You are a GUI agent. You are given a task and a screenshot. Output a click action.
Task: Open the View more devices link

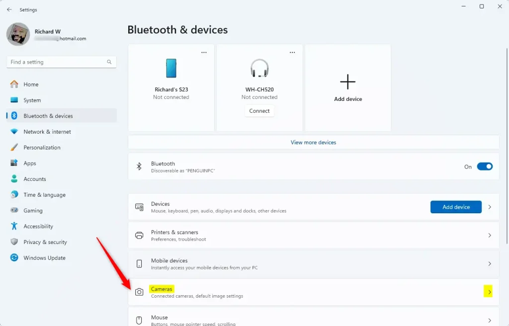tap(313, 142)
